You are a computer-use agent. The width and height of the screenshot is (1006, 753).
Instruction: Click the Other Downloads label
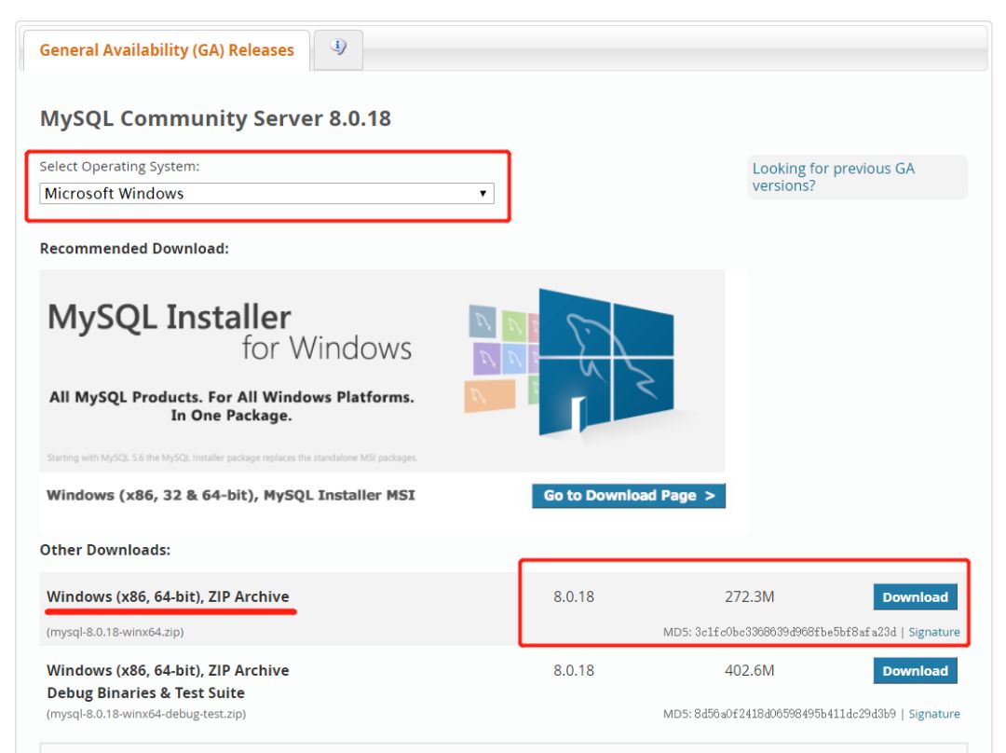tap(105, 550)
